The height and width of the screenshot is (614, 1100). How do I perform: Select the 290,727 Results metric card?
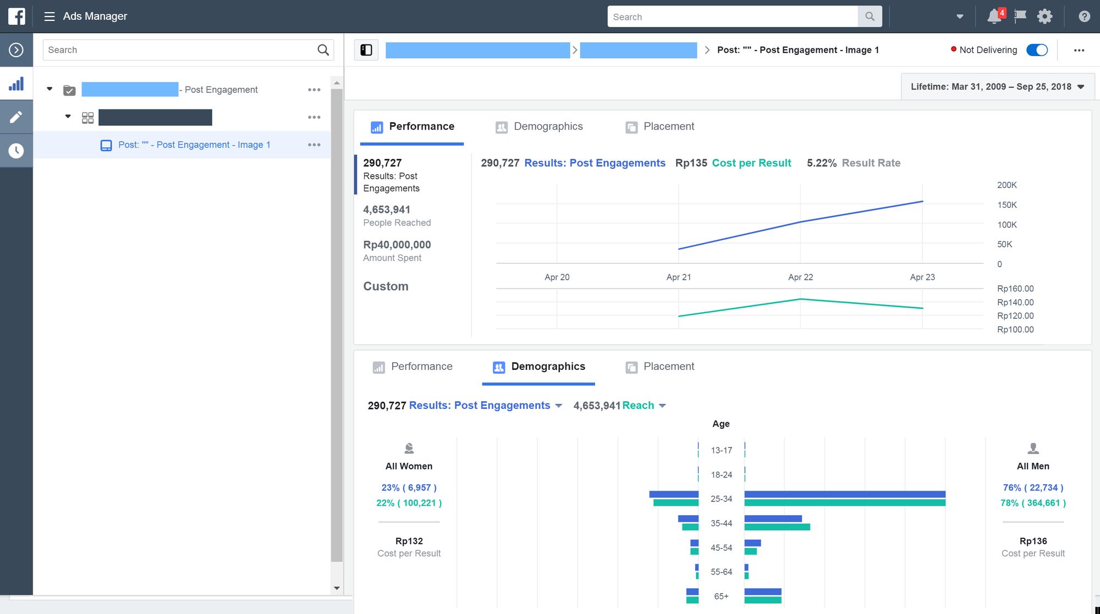pos(412,175)
